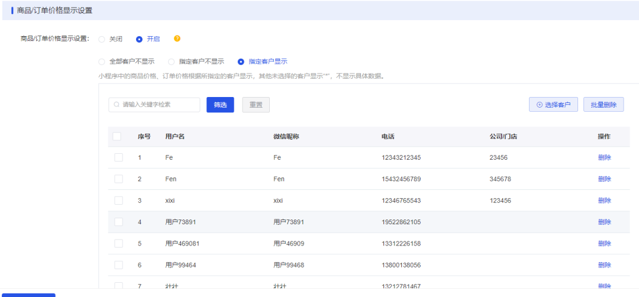Focus the keyword search input field

click(154, 105)
